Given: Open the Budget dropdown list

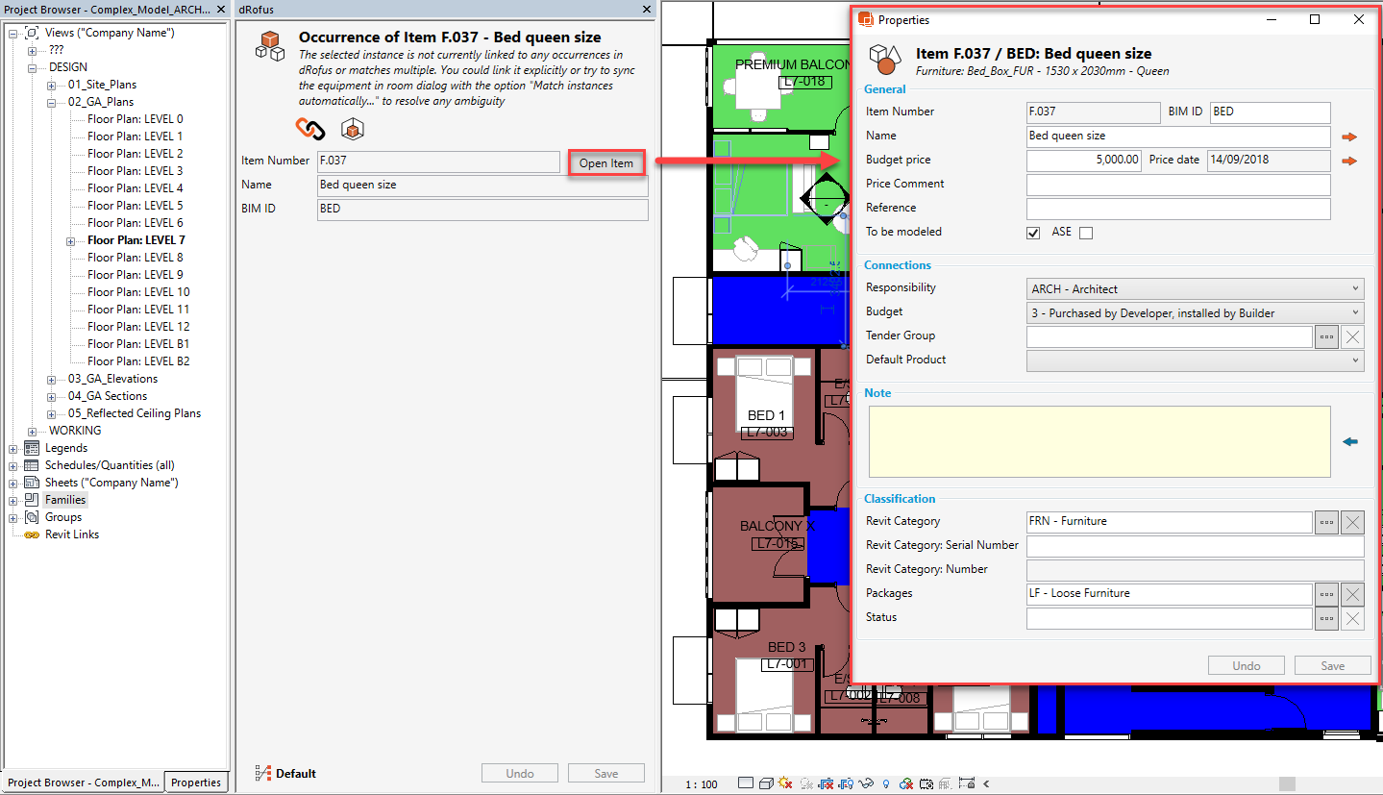Looking at the screenshot, I should tap(1195, 312).
